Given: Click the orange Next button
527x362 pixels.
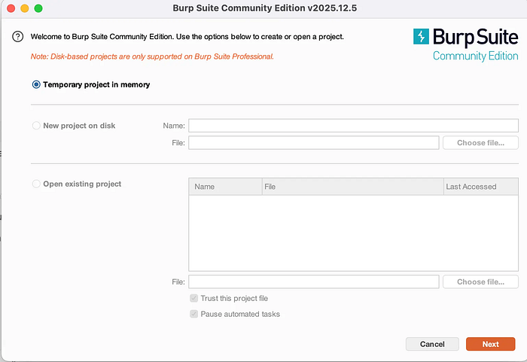Looking at the screenshot, I should [490, 344].
